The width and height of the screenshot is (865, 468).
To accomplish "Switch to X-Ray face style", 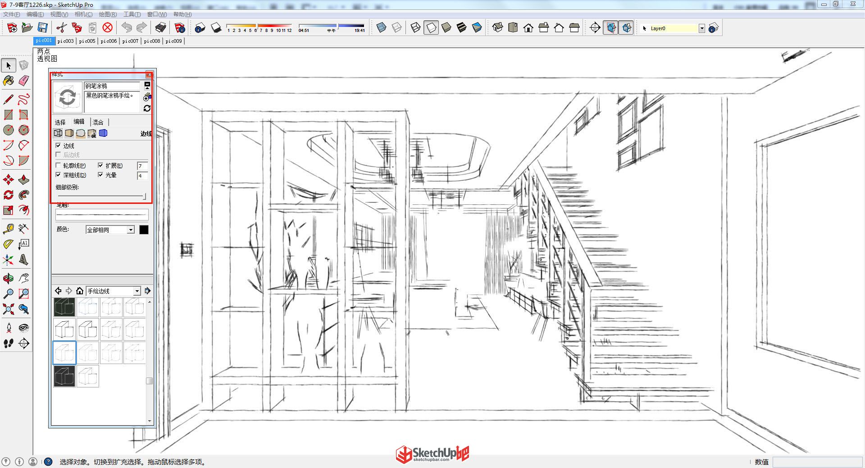I will pyautogui.click(x=381, y=28).
